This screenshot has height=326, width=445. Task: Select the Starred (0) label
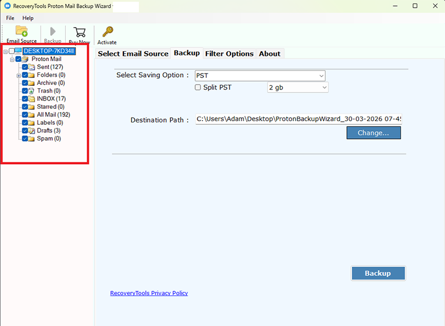(51, 107)
